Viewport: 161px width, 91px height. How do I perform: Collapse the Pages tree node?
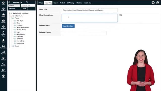pyautogui.click(x=11, y=18)
